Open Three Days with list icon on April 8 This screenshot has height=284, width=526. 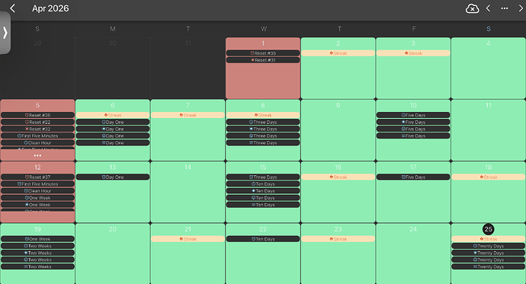(x=263, y=142)
